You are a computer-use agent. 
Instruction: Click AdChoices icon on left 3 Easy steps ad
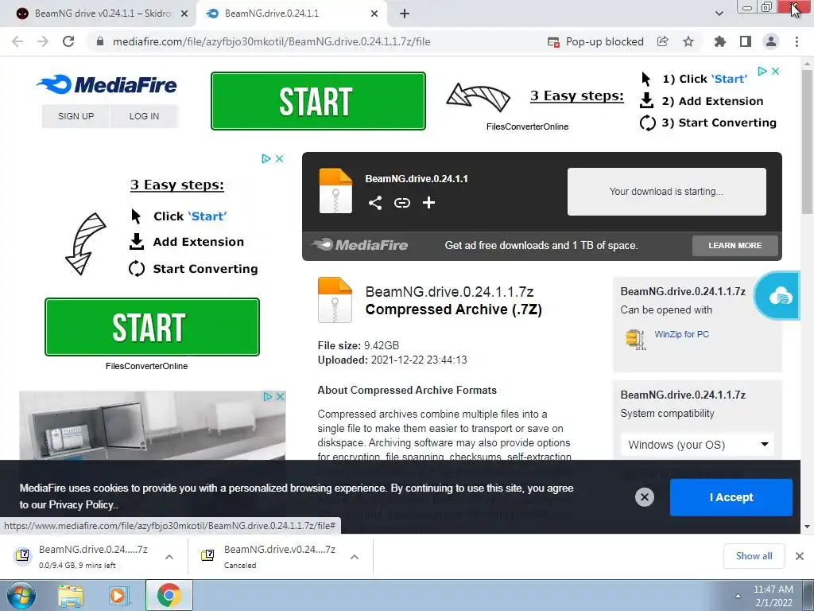point(266,158)
